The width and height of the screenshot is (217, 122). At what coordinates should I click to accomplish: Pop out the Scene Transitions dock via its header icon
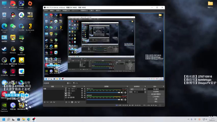[145, 86]
